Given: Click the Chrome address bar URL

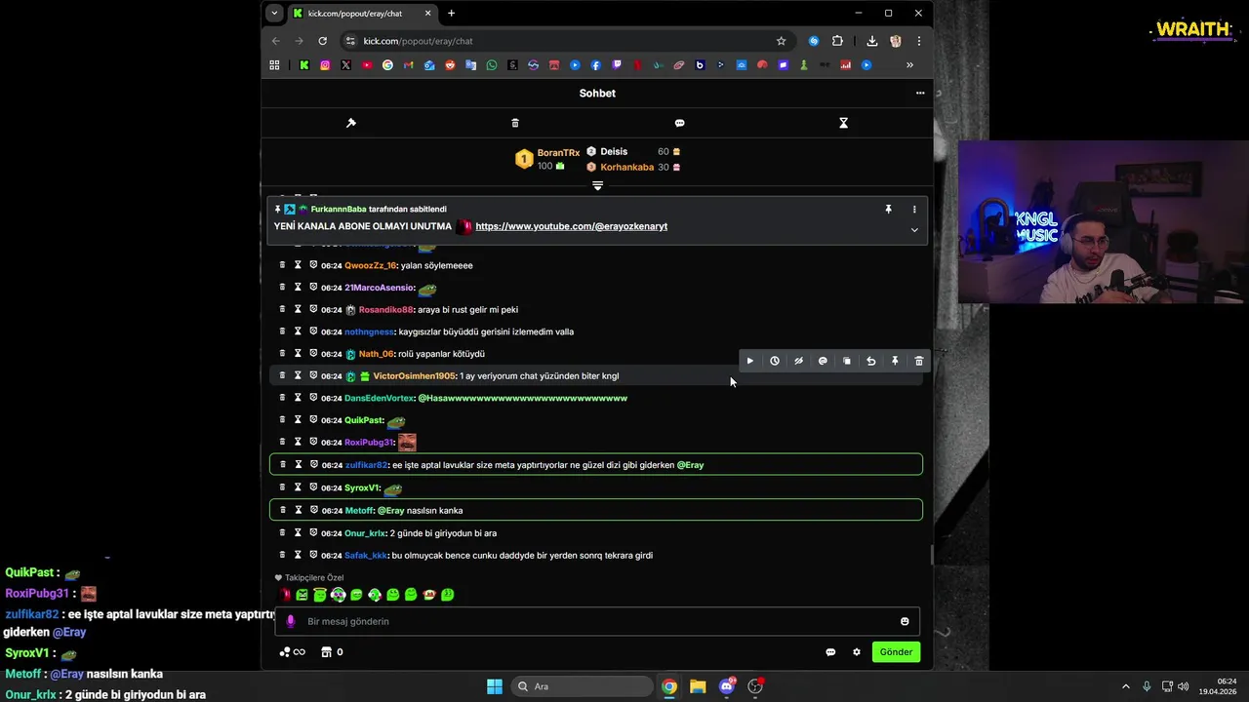Looking at the screenshot, I should point(418,41).
